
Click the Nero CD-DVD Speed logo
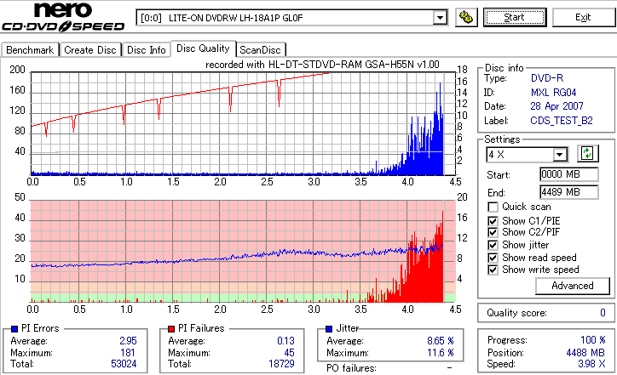[x=63, y=16]
